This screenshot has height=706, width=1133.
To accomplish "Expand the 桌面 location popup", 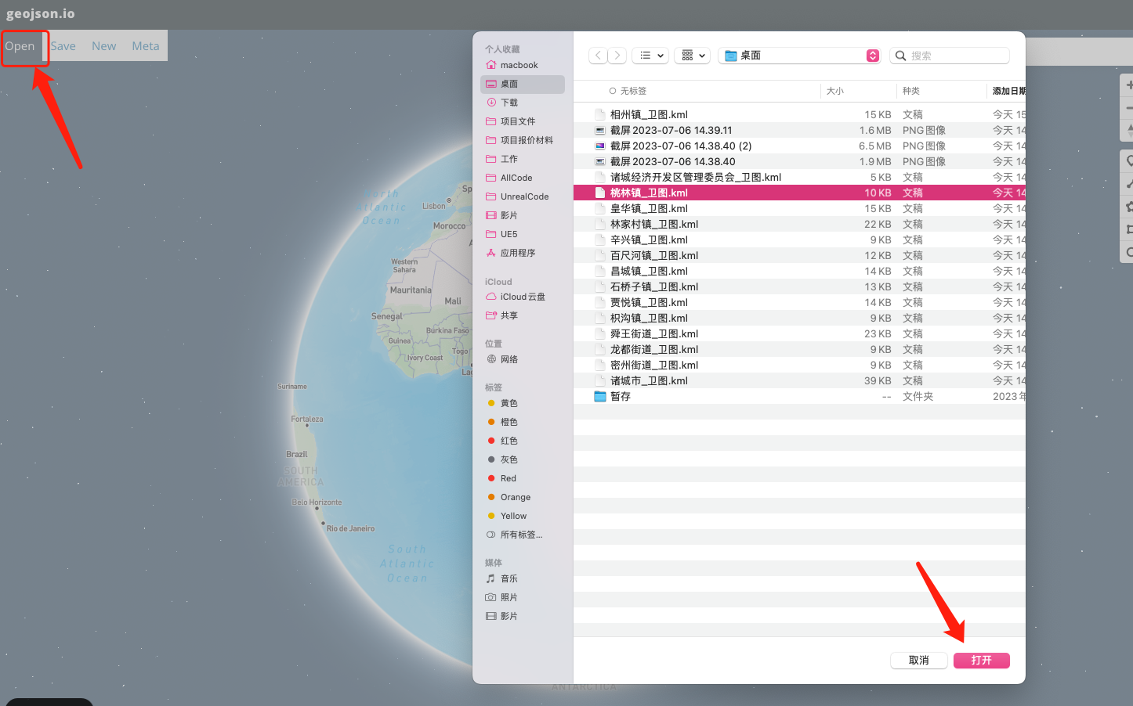I will coord(799,56).
